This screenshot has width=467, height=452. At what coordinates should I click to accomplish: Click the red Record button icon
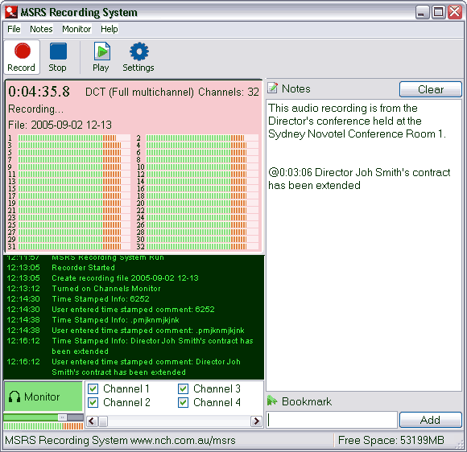(x=23, y=51)
